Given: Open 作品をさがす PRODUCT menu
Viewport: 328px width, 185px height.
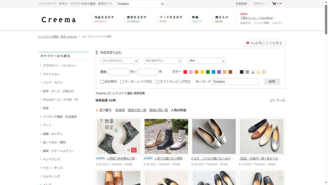Looking at the screenshot, I should click(x=104, y=19).
